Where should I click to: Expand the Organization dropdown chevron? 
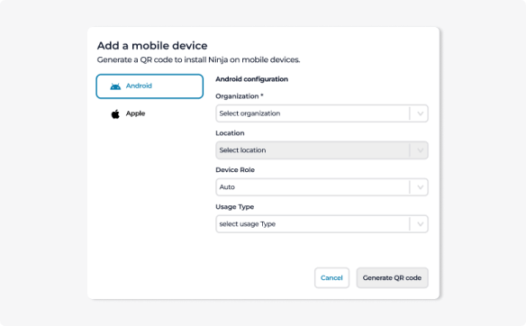click(420, 113)
